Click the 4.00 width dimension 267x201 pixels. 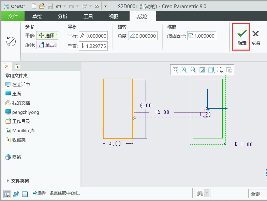coord(115,144)
